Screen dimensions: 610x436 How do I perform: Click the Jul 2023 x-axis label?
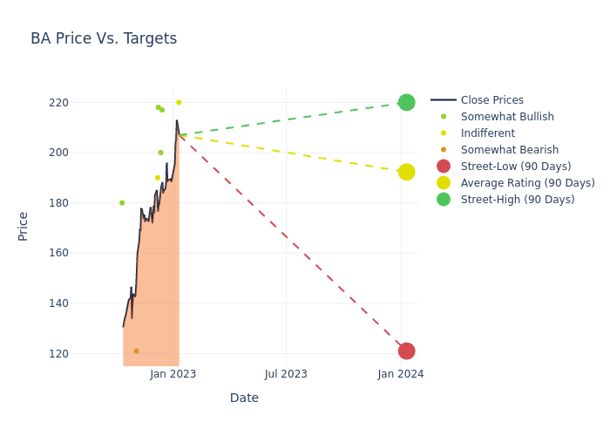click(286, 374)
